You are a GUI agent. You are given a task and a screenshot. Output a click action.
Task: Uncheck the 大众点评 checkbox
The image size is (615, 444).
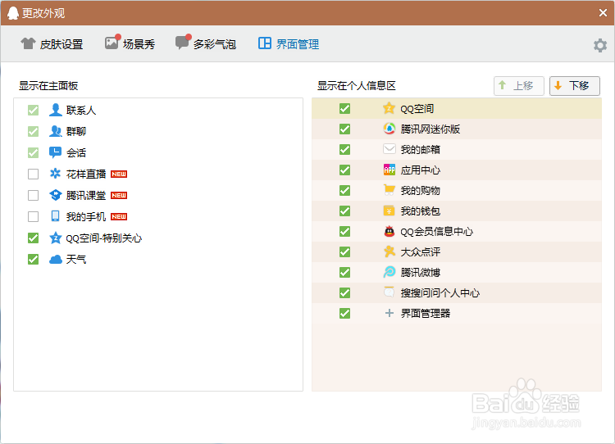tap(344, 252)
